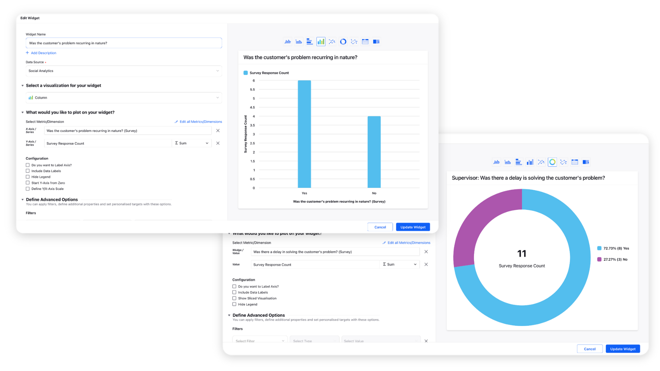
Task: Choose the donut chart icon above the column chart
Action: [x=343, y=42]
